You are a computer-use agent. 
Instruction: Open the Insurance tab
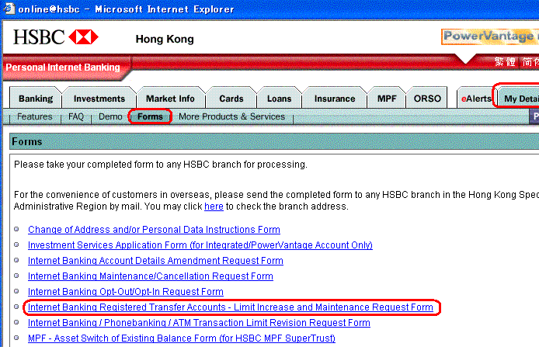tap(335, 99)
